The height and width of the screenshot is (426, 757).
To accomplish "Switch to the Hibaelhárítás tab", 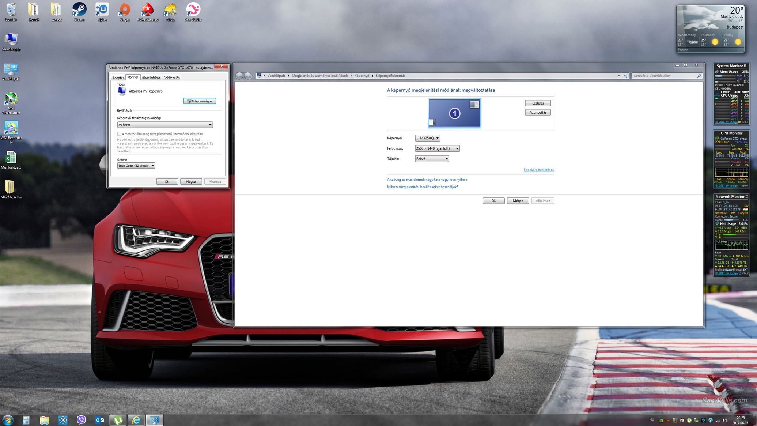I will click(x=151, y=78).
